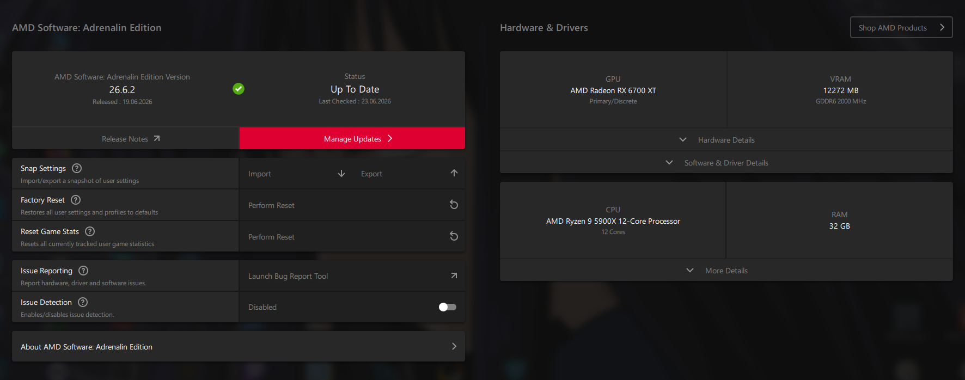The height and width of the screenshot is (380, 965).
Task: Launch Bug Report Tool
Action: [352, 276]
